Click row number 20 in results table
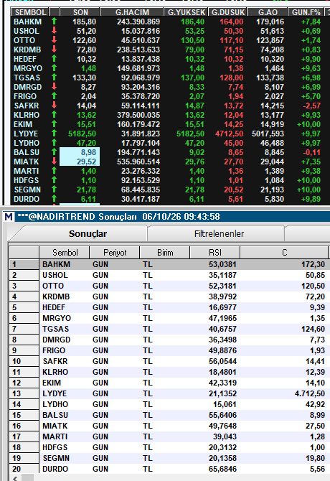Viewport: 330px width, 481px height. (24, 469)
